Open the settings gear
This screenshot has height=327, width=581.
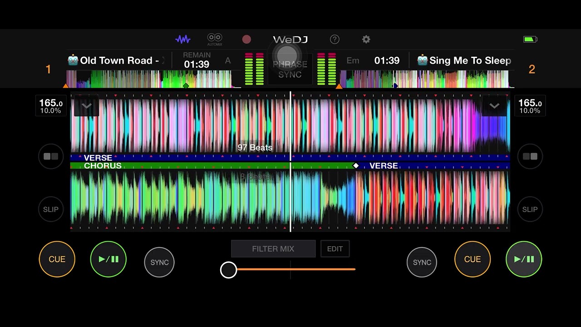366,40
